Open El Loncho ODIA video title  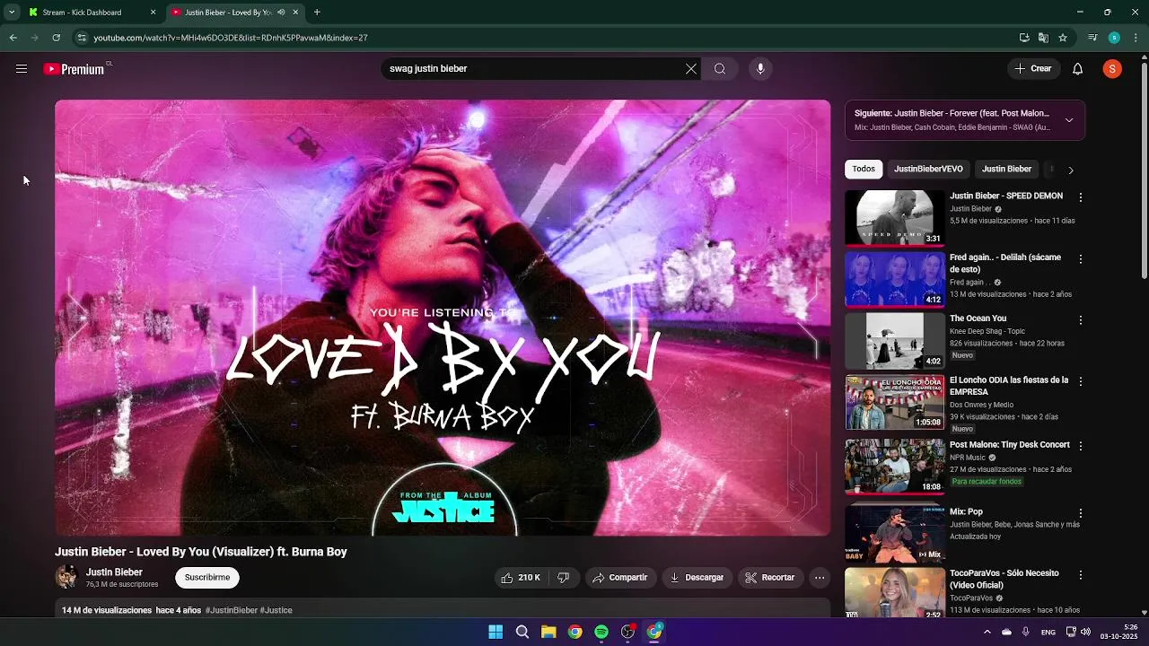coord(1009,386)
